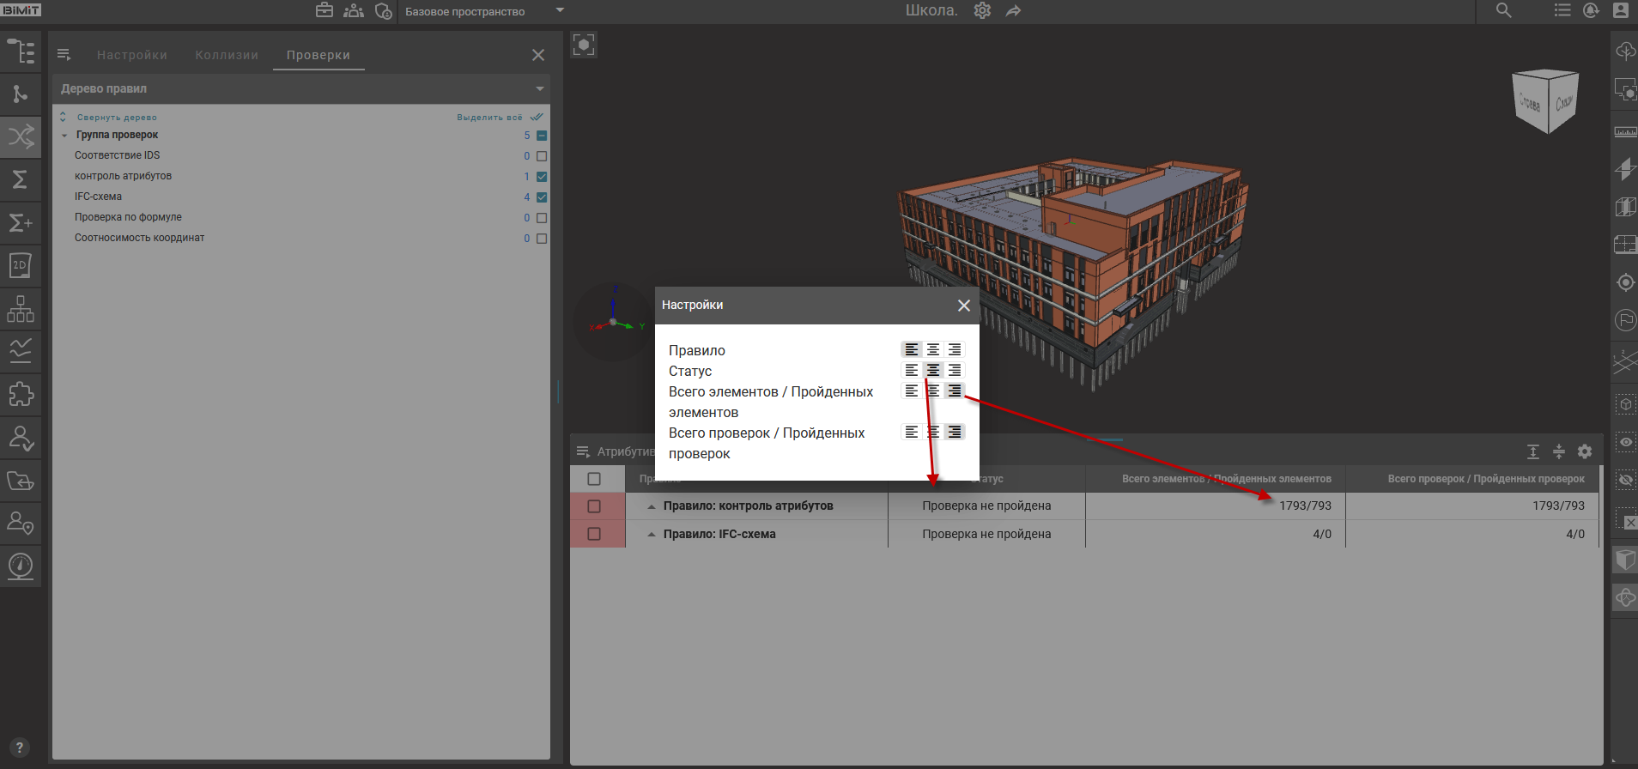Screen dimensions: 1638x769
Task: Open the branching node tool in sidebar
Action: (21, 94)
